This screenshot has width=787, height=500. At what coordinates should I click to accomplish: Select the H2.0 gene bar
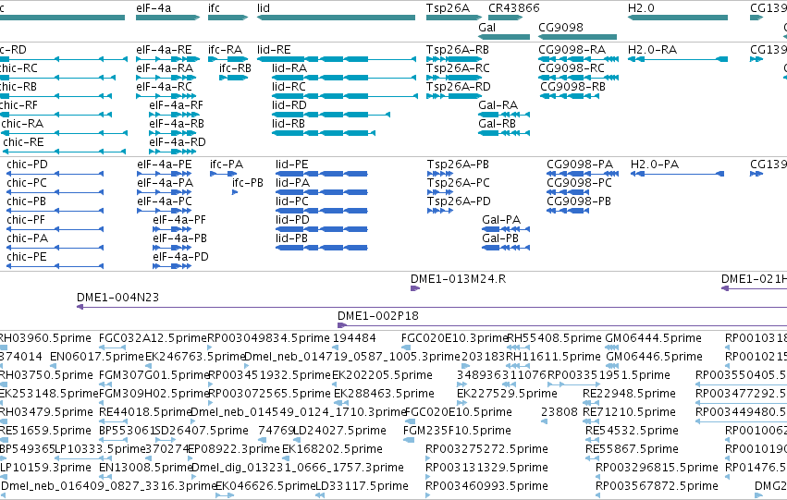678,18
